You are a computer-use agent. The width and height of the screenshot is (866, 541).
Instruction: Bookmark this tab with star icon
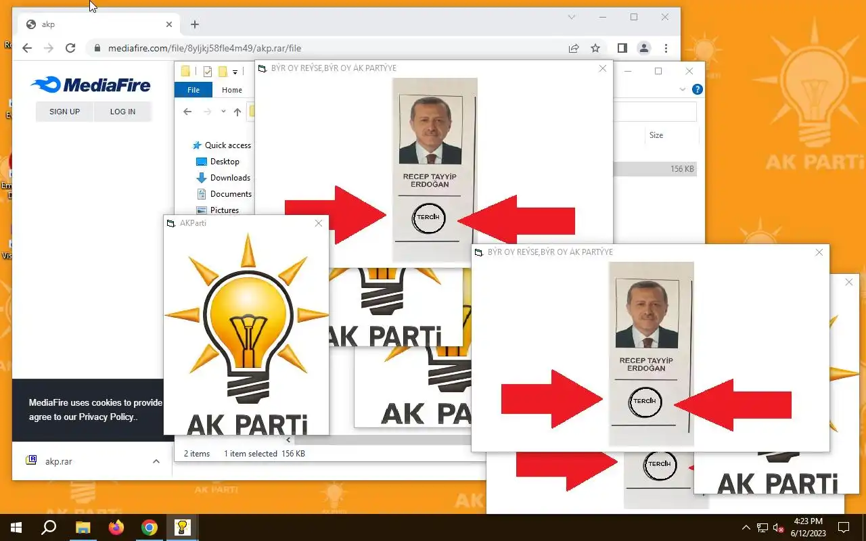pos(595,48)
